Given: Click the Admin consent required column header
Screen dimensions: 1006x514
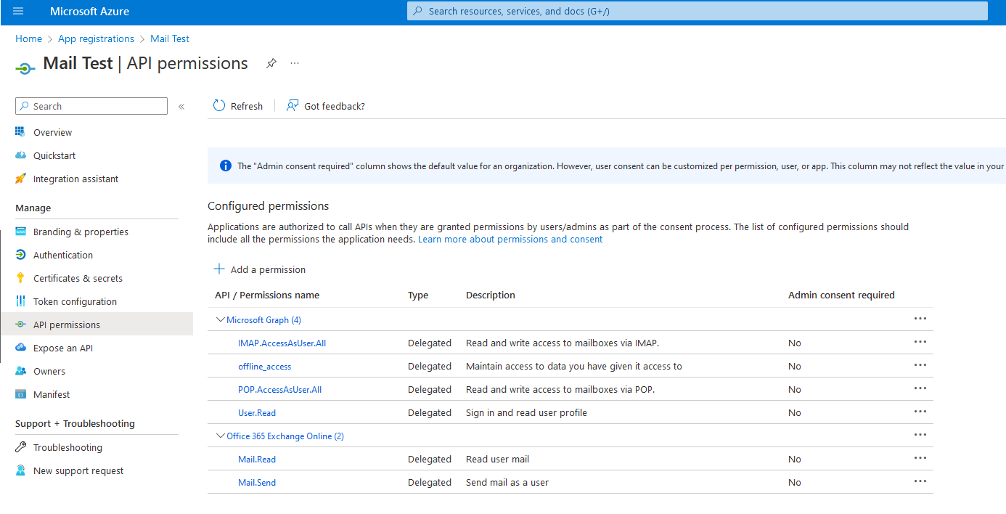Looking at the screenshot, I should (x=841, y=295).
